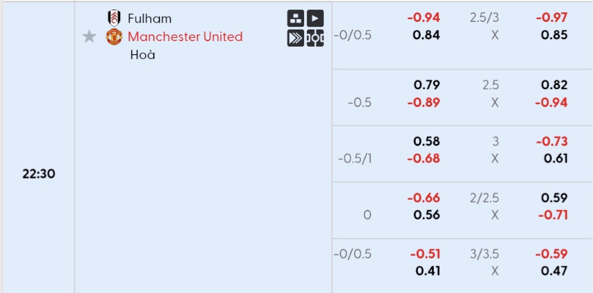Click the live stream play icon
Image resolution: width=593 pixels, height=293 pixels.
(x=315, y=18)
